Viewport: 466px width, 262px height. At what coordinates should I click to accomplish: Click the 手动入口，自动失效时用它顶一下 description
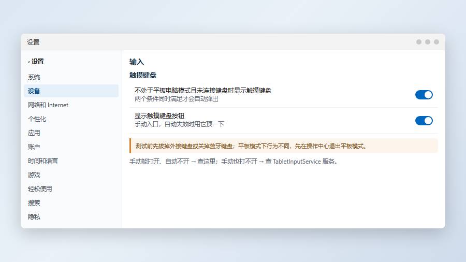(180, 124)
